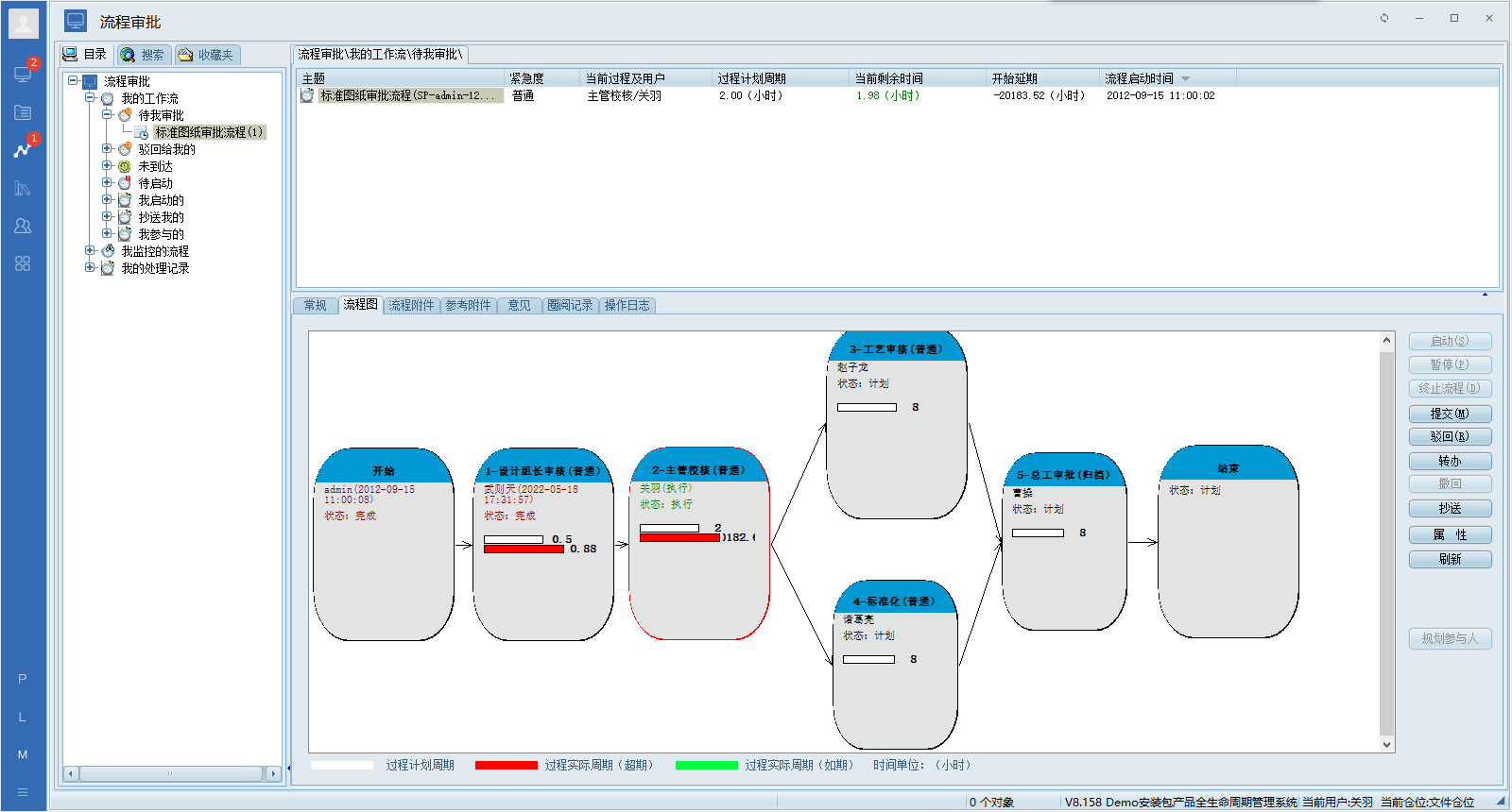Open the four-squares apps sidebar icon
This screenshot has width=1512, height=812.
click(x=23, y=263)
